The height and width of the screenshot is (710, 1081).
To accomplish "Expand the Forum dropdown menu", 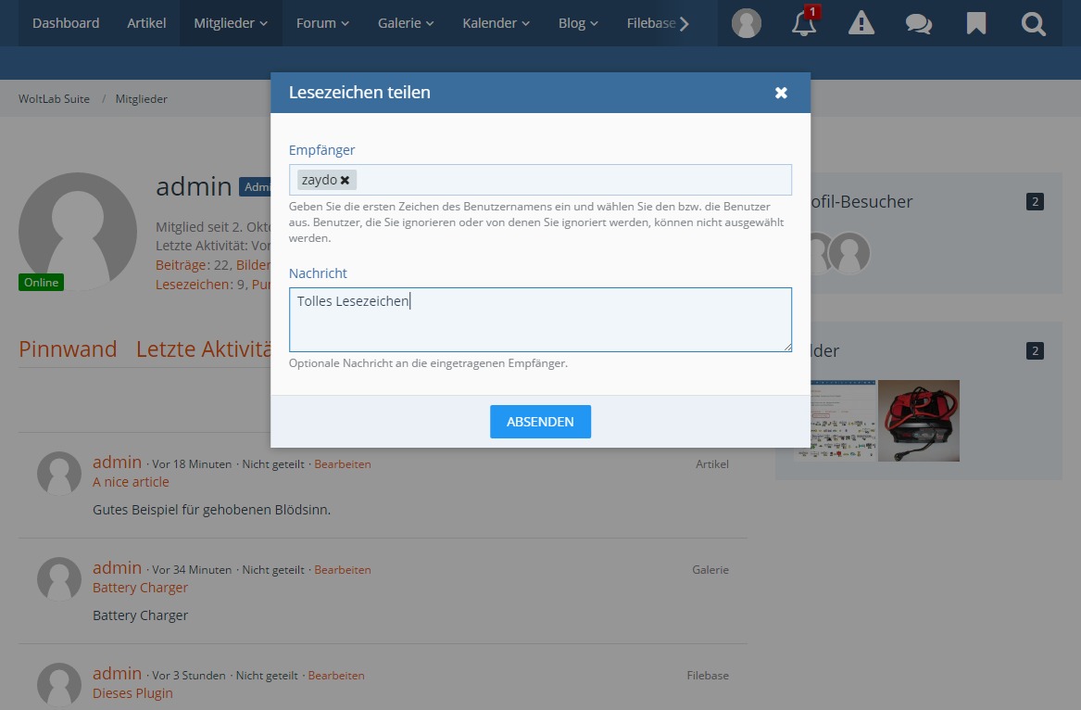I will pos(322,23).
